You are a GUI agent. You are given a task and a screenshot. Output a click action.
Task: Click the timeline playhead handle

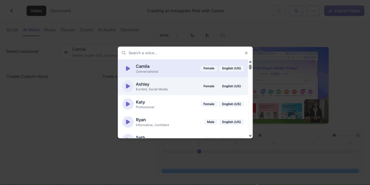pos(199,152)
